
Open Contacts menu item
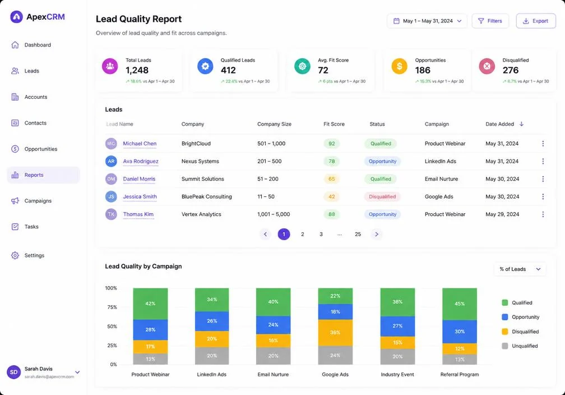43,123
